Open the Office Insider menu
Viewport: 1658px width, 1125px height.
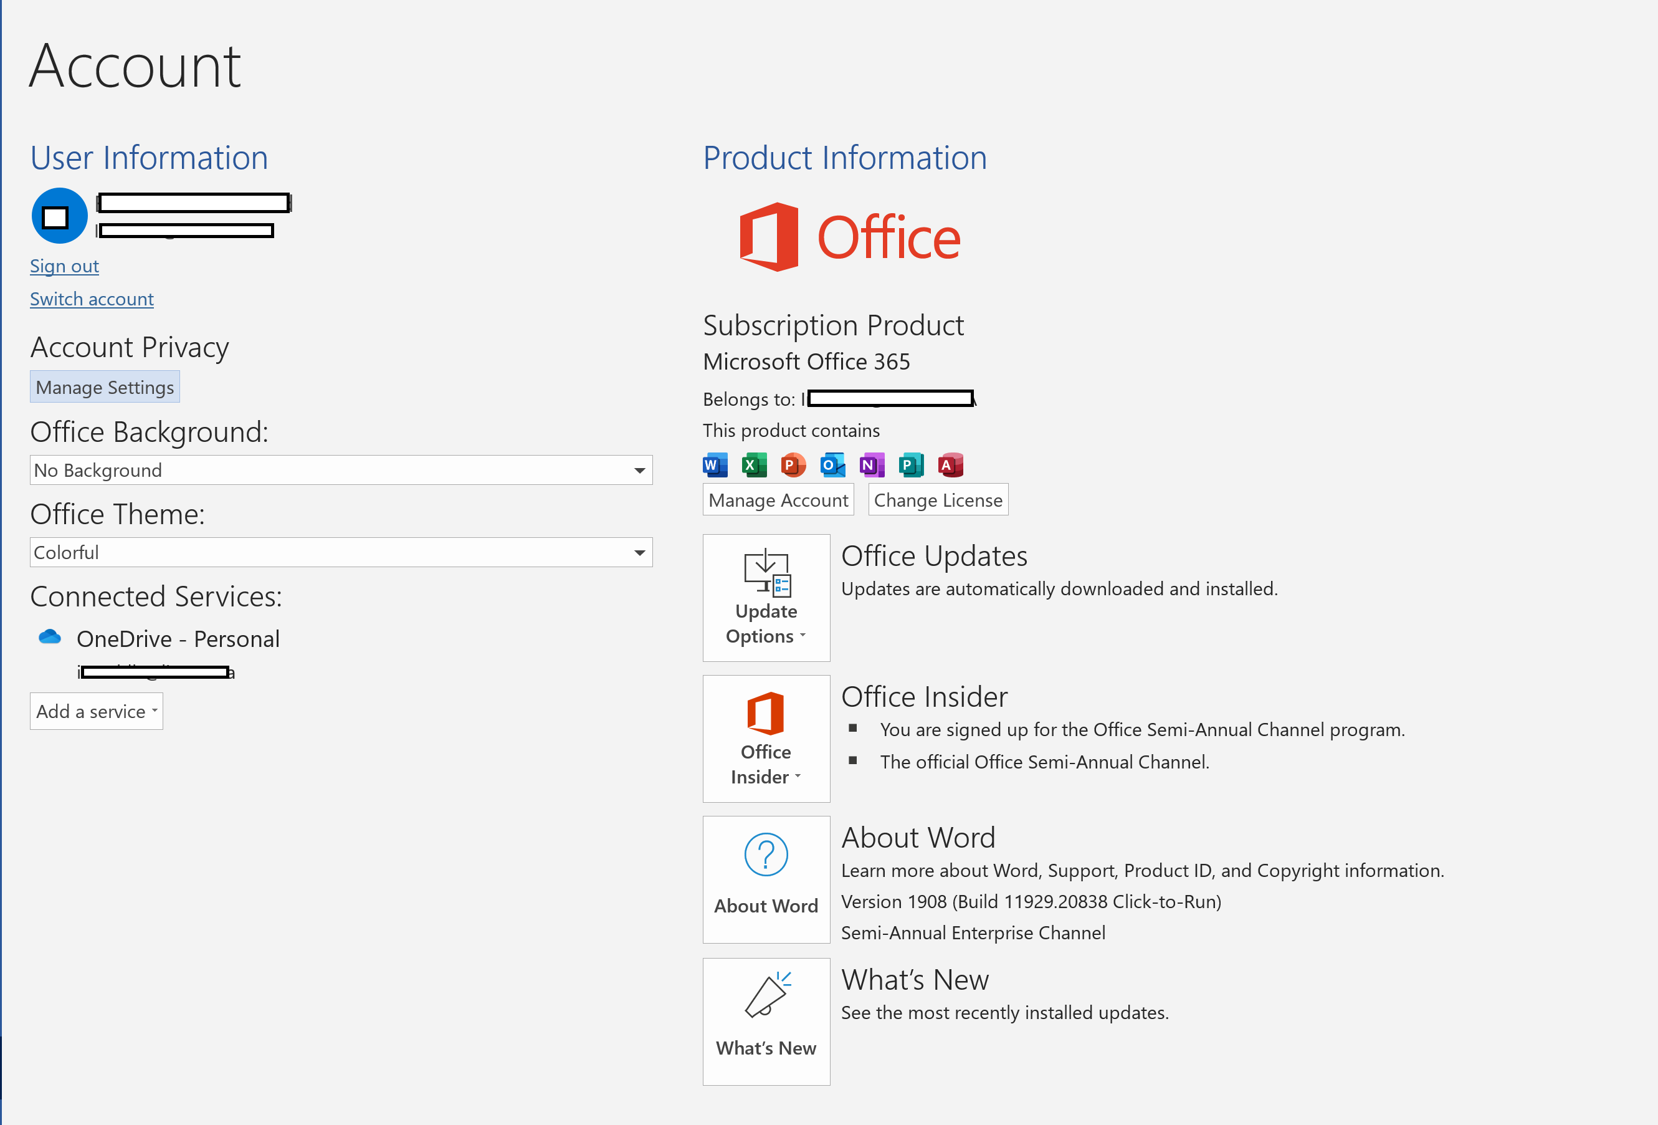tap(766, 738)
